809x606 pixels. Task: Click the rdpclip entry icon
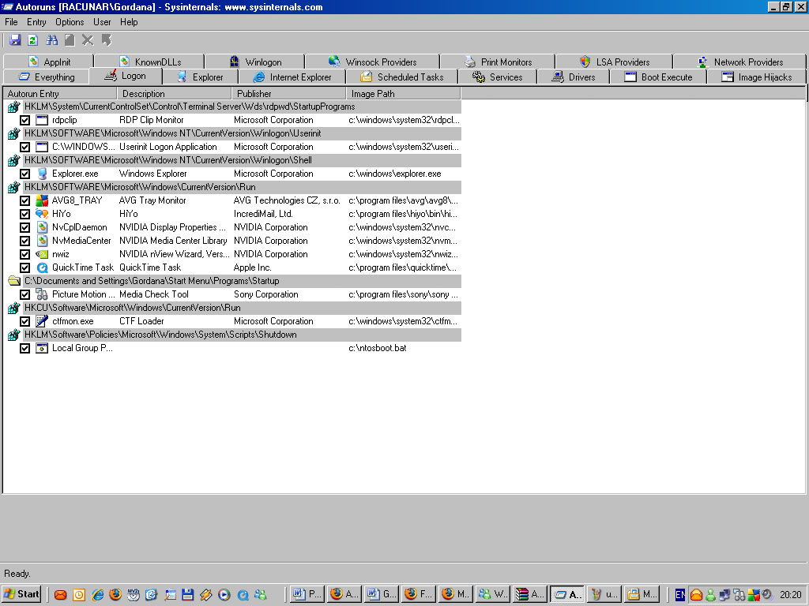coord(42,120)
